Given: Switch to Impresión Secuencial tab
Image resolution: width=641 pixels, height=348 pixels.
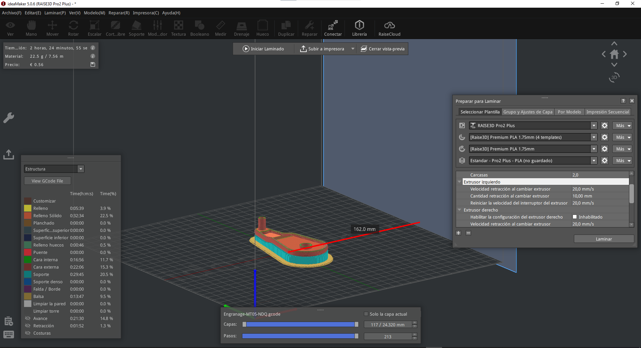Looking at the screenshot, I should tap(608, 112).
